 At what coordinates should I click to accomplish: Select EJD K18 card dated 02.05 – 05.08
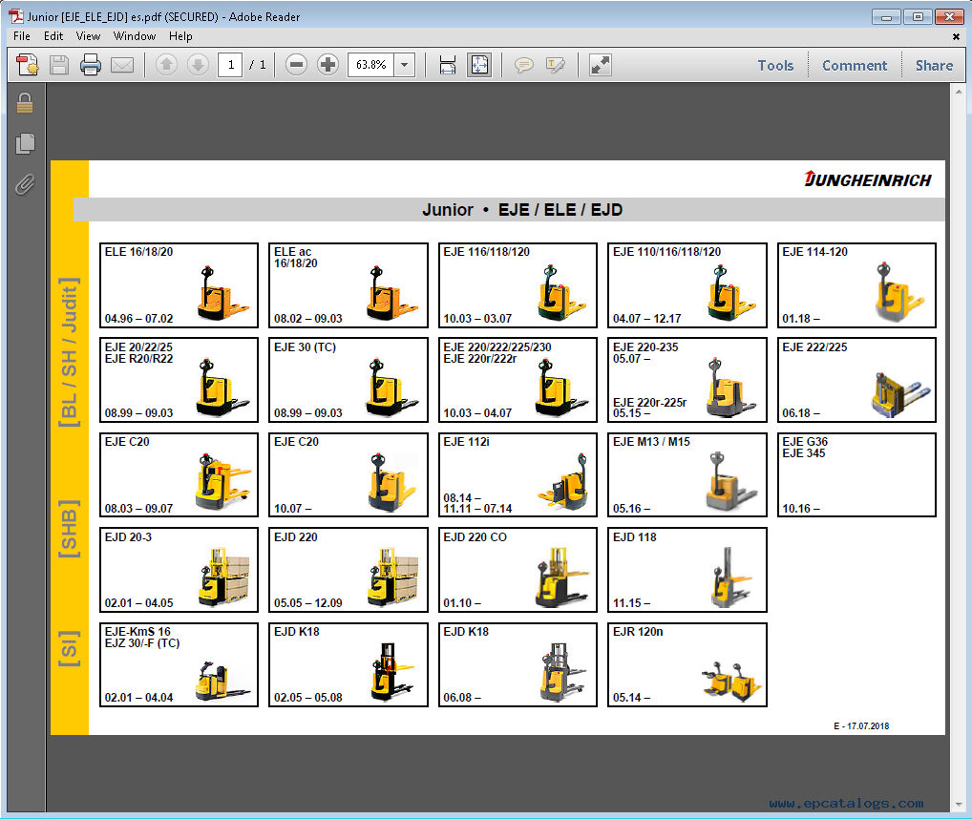point(348,664)
